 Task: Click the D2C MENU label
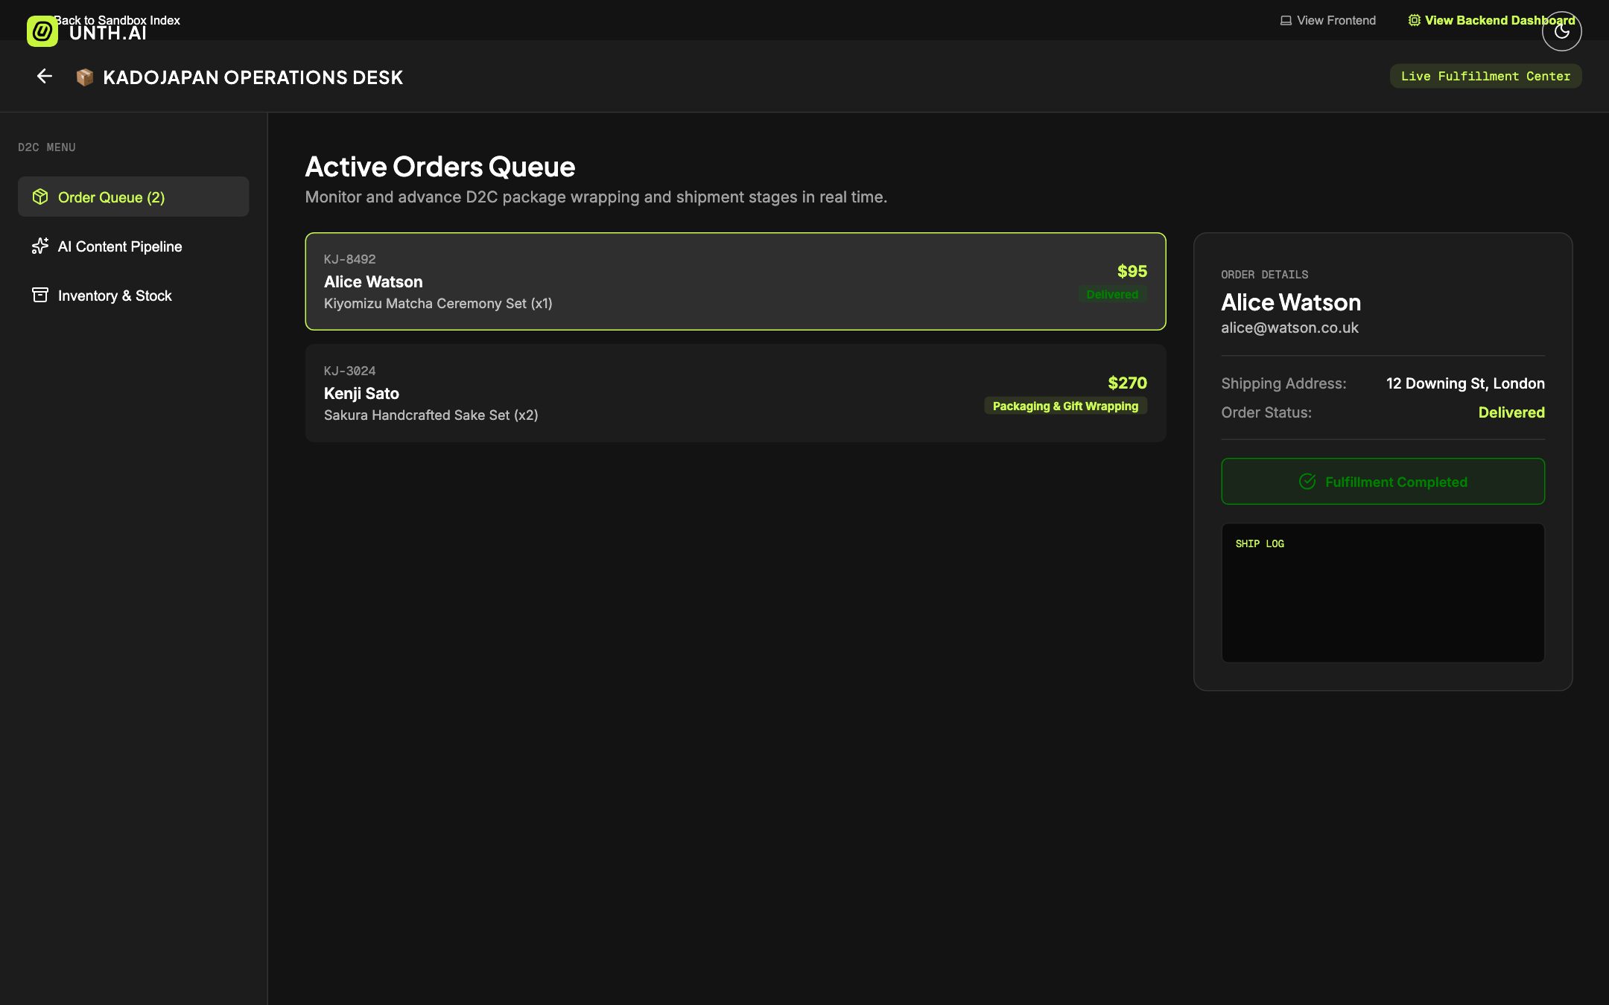47,147
